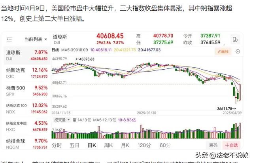Collapse the index list sidebar icon

[x=9, y=39]
